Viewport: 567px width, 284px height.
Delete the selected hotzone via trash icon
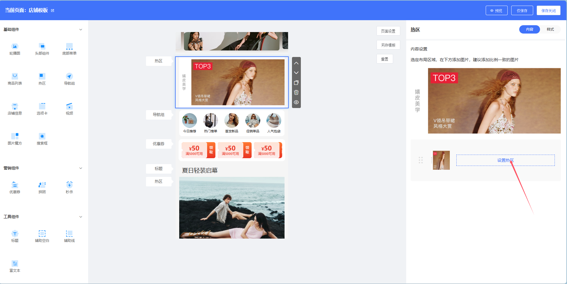click(x=296, y=92)
